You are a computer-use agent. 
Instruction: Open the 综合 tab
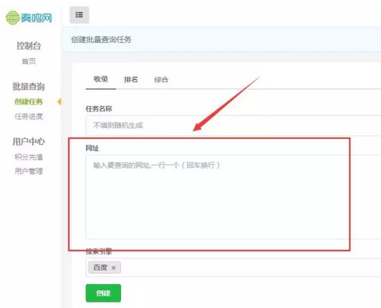tap(161, 79)
